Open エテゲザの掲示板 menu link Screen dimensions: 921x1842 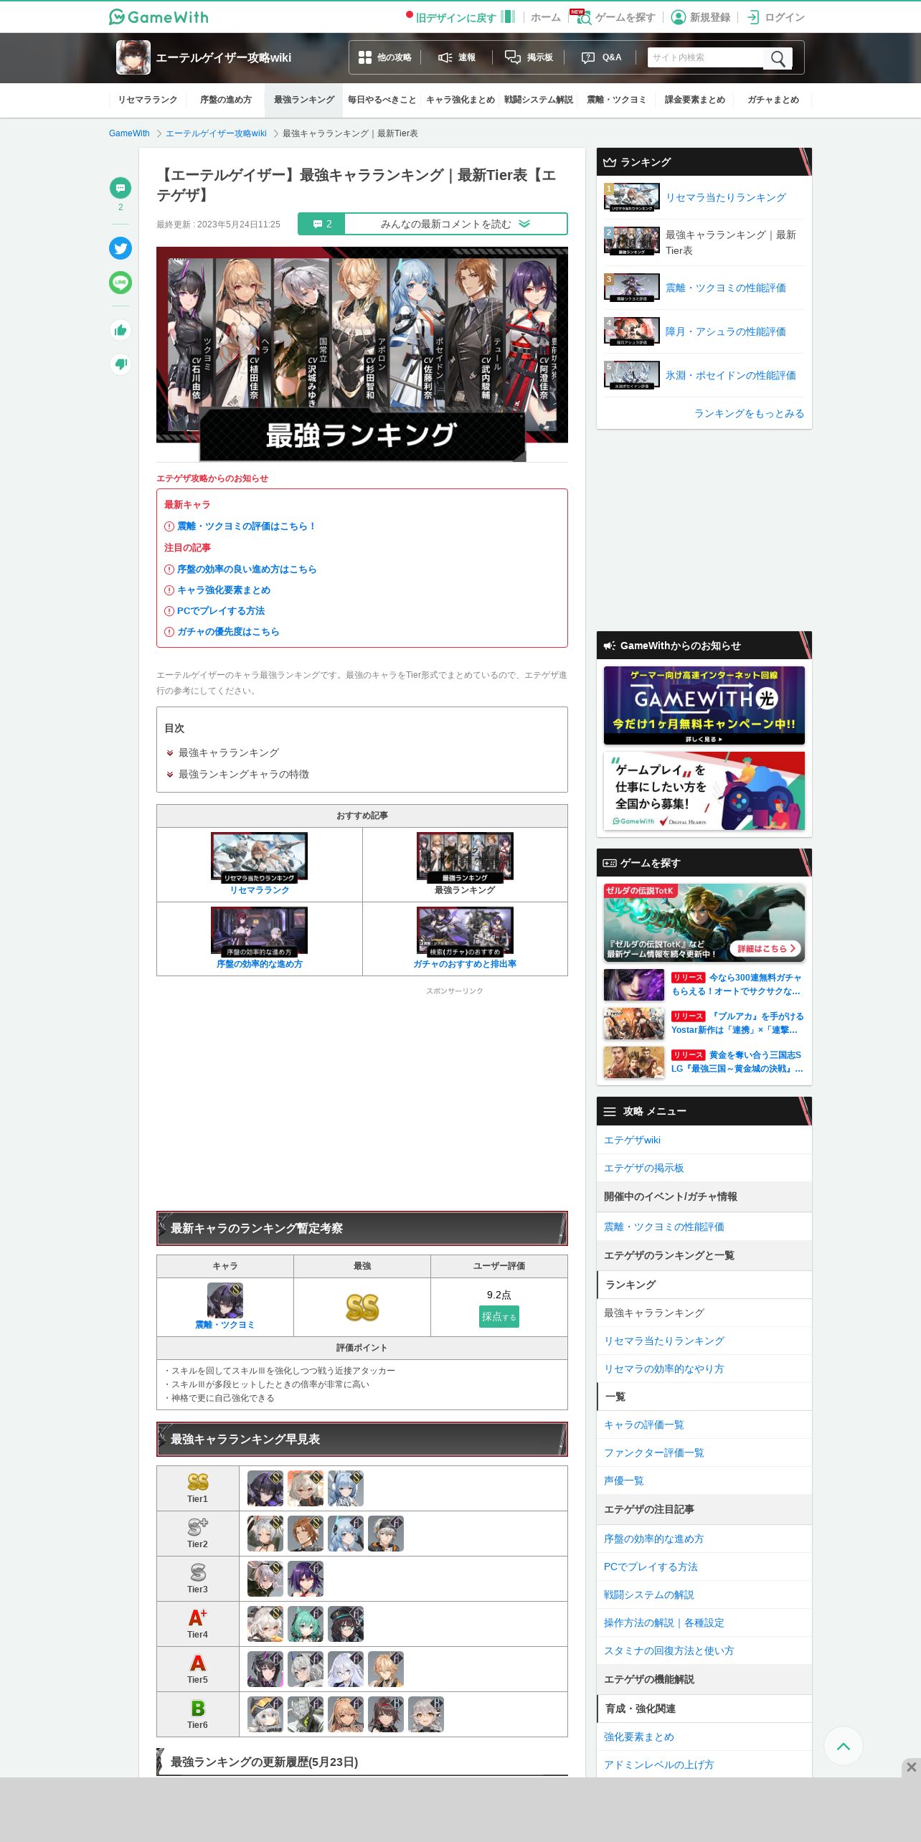click(643, 1168)
